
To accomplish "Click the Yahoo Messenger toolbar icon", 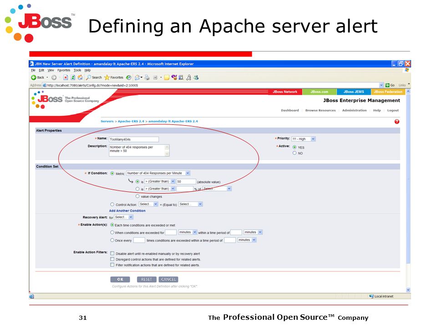I will point(174,77).
